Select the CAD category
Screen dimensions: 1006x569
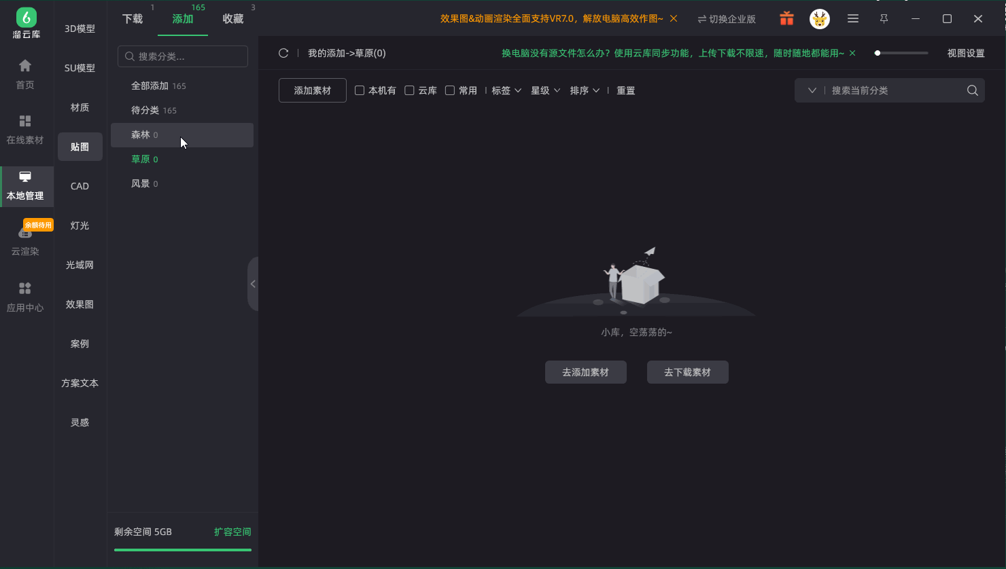coord(80,186)
